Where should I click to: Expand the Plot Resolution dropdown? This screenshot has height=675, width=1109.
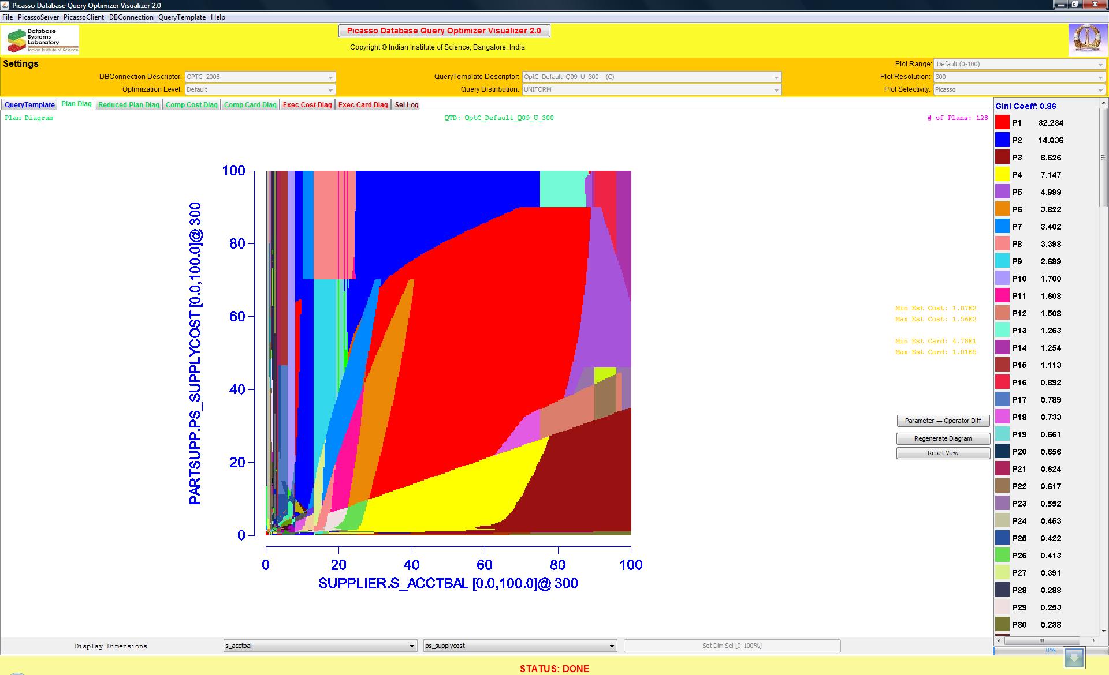tap(1019, 77)
